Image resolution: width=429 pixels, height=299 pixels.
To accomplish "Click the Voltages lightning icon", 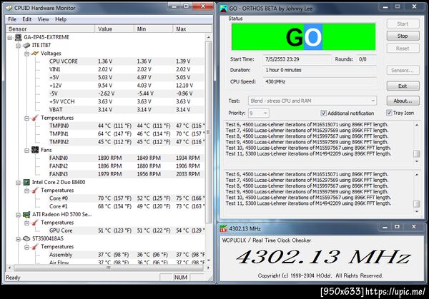I will (35, 54).
